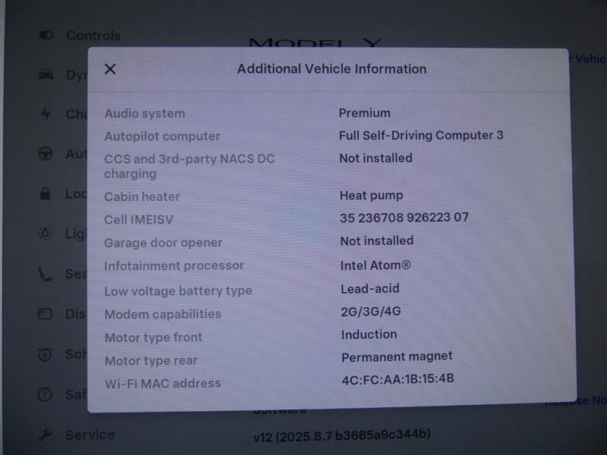Tap the Heat pump cabin heater value
This screenshot has width=607, height=455.
pos(371,195)
